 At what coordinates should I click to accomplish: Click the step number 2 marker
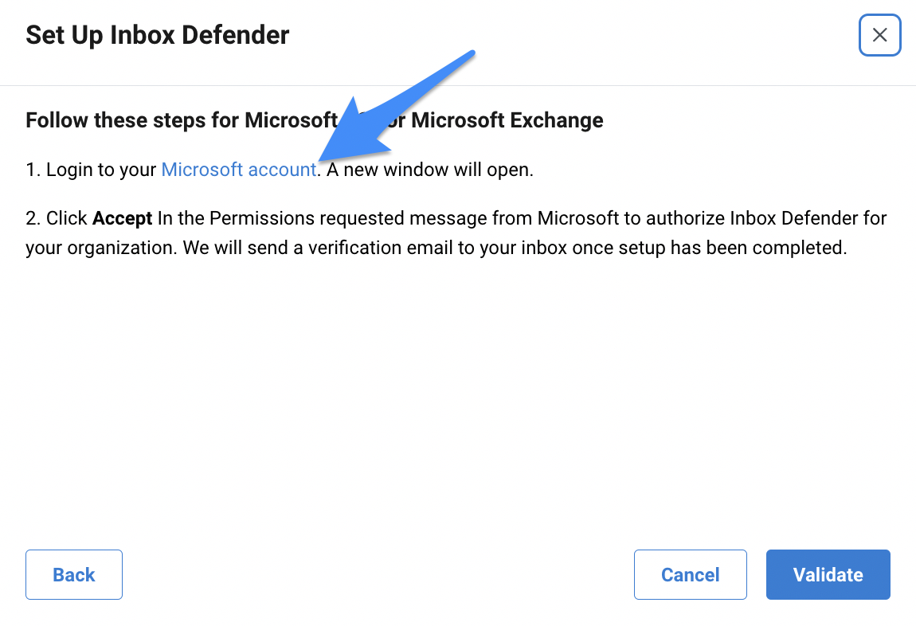point(33,218)
